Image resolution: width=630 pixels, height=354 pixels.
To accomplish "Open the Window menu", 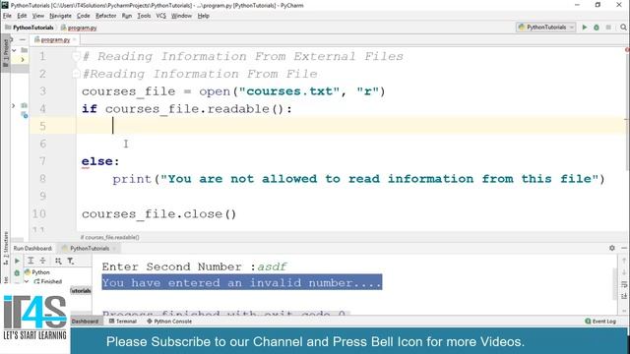I will pos(181,16).
